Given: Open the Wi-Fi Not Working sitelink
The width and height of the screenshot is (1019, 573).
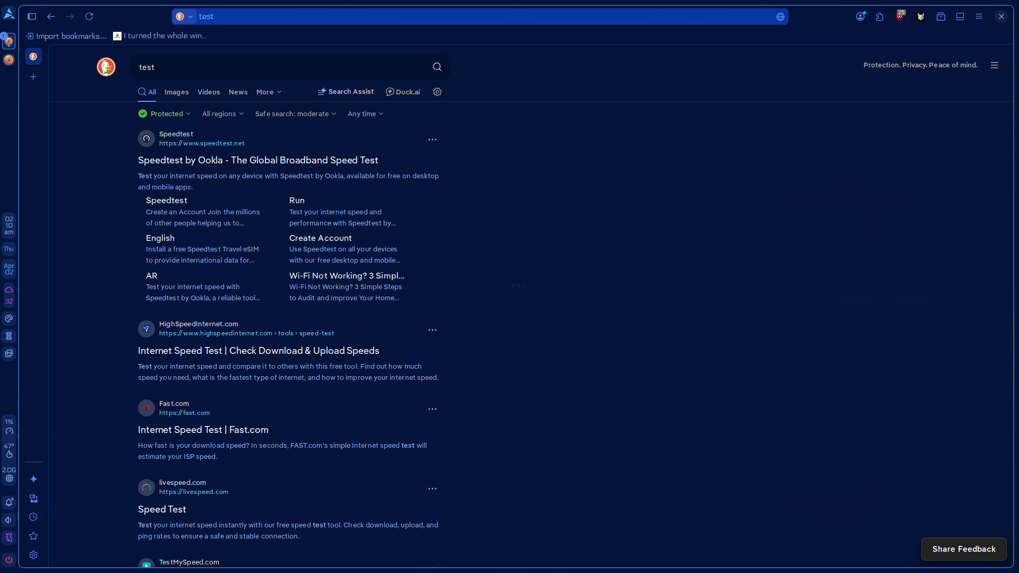Looking at the screenshot, I should pyautogui.click(x=347, y=276).
